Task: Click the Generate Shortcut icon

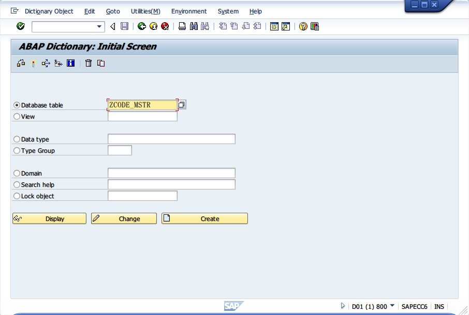Action: pos(286,26)
